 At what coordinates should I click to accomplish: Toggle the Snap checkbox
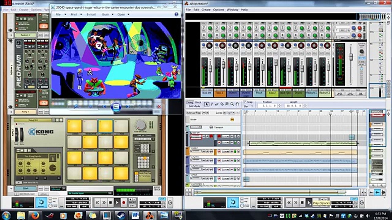pos(245,102)
